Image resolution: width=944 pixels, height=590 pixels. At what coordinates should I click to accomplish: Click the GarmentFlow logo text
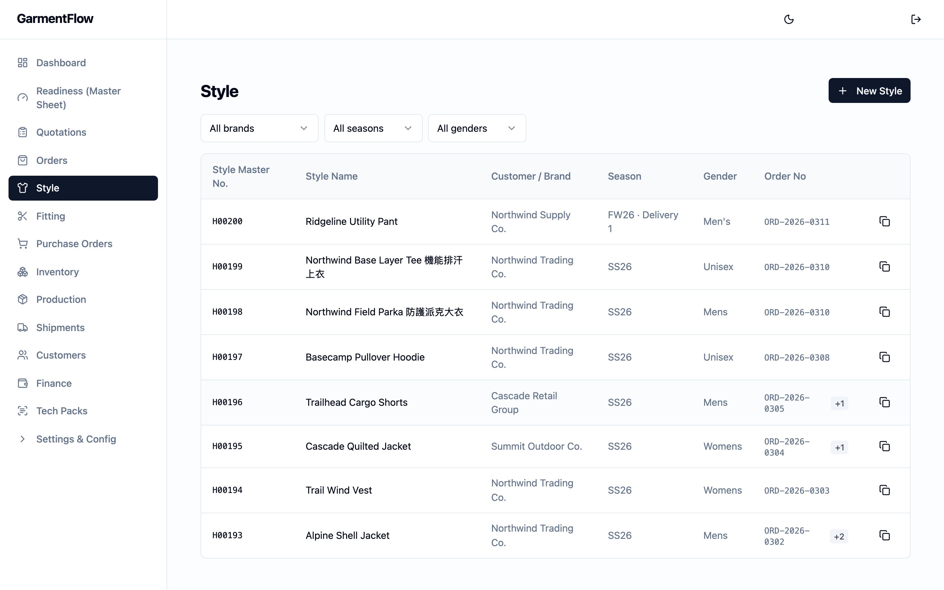tap(55, 19)
